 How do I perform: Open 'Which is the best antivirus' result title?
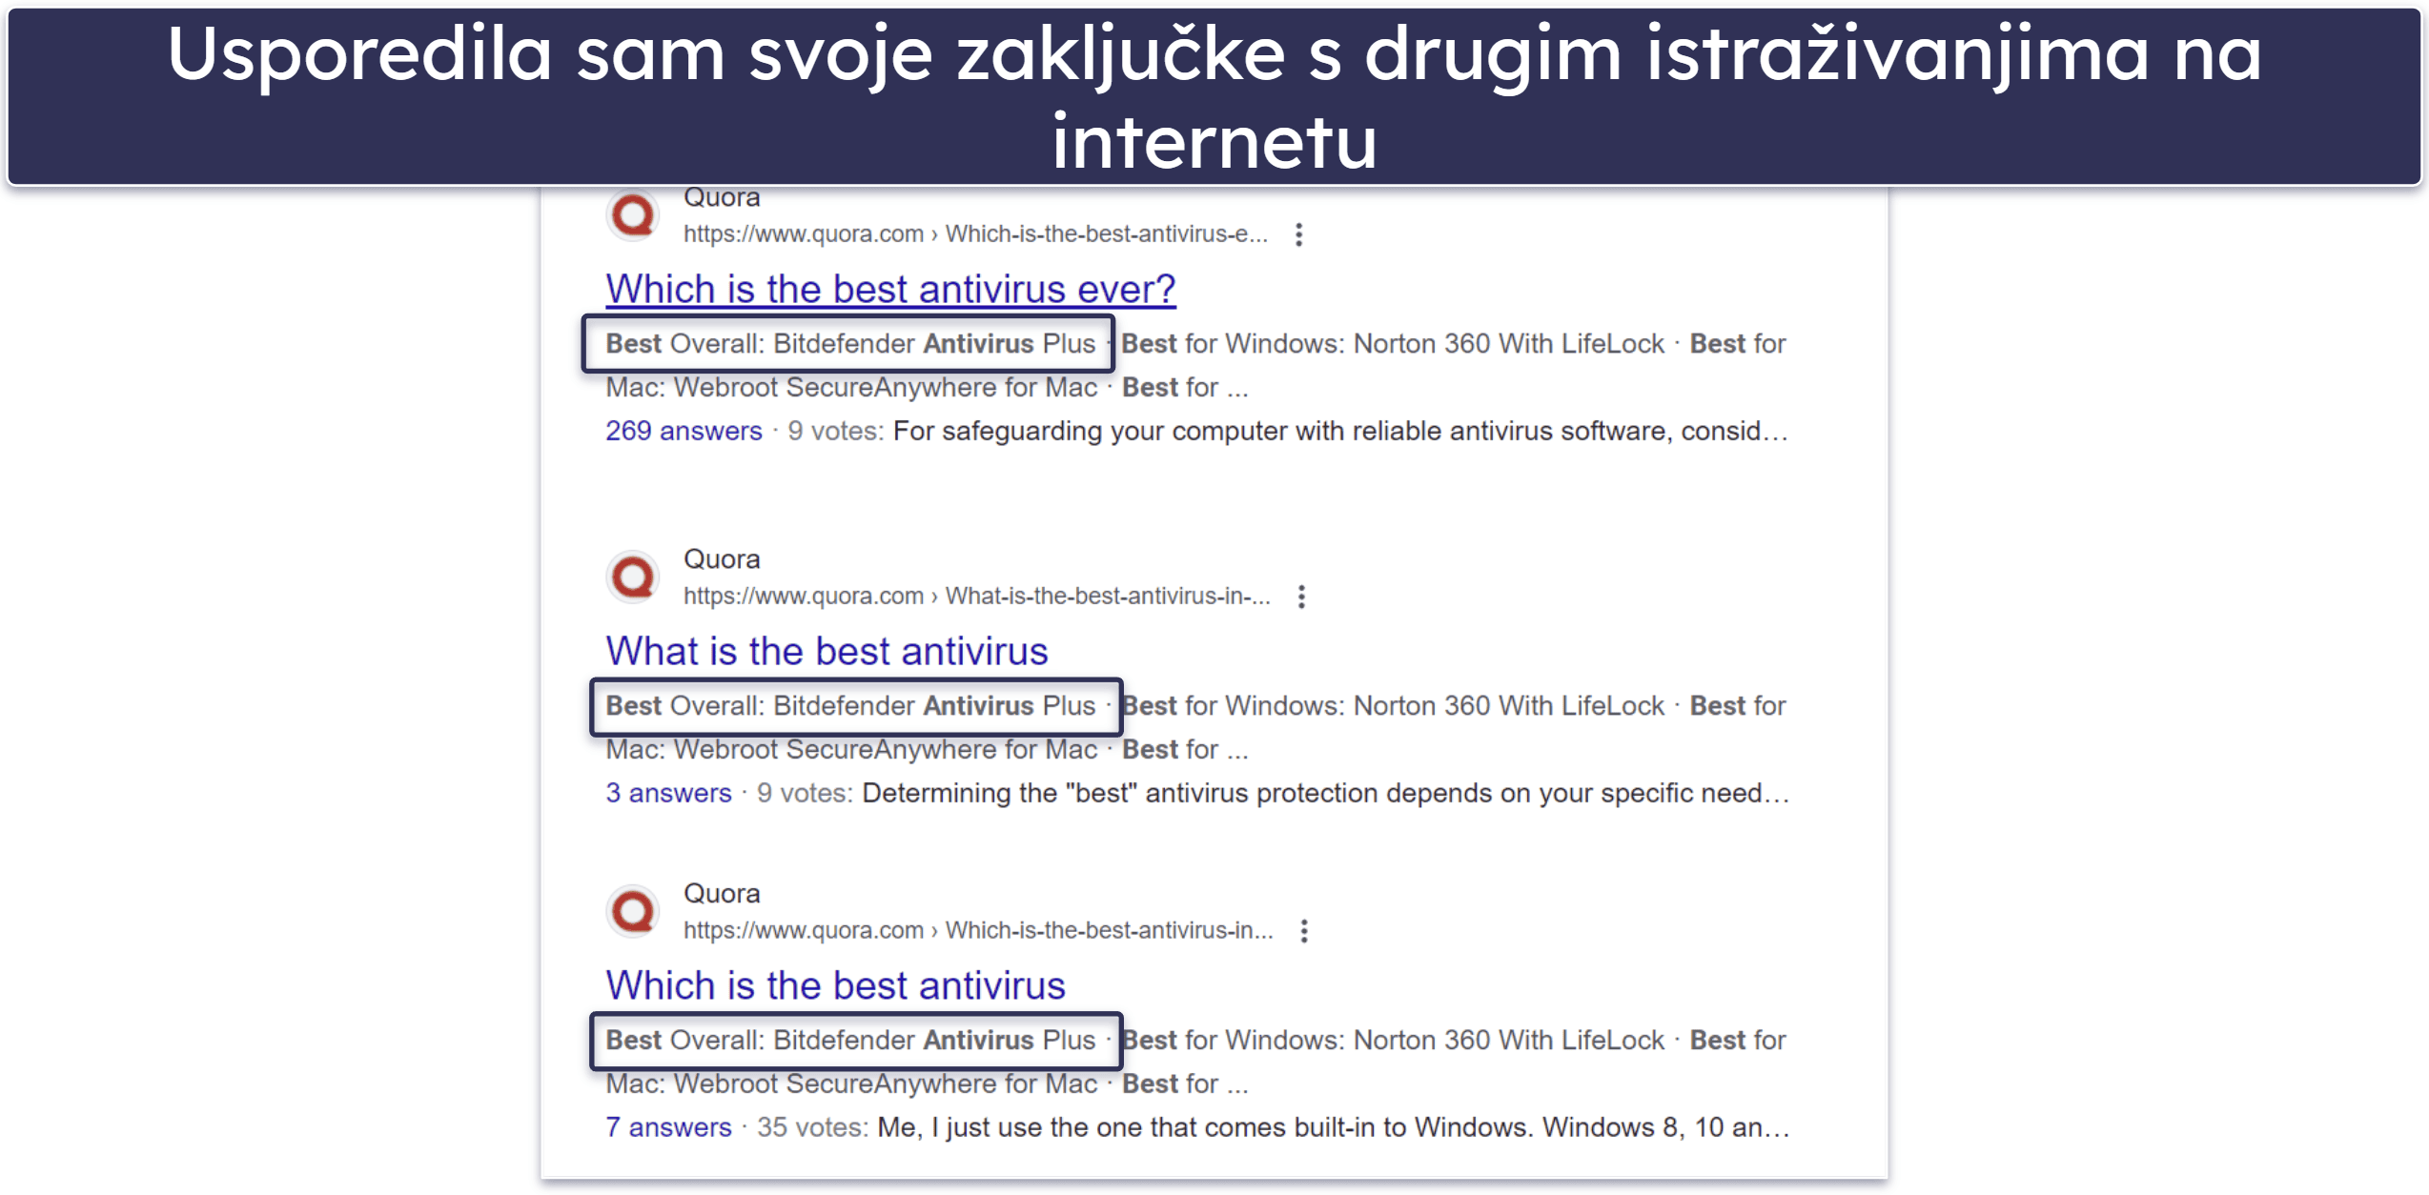click(835, 985)
